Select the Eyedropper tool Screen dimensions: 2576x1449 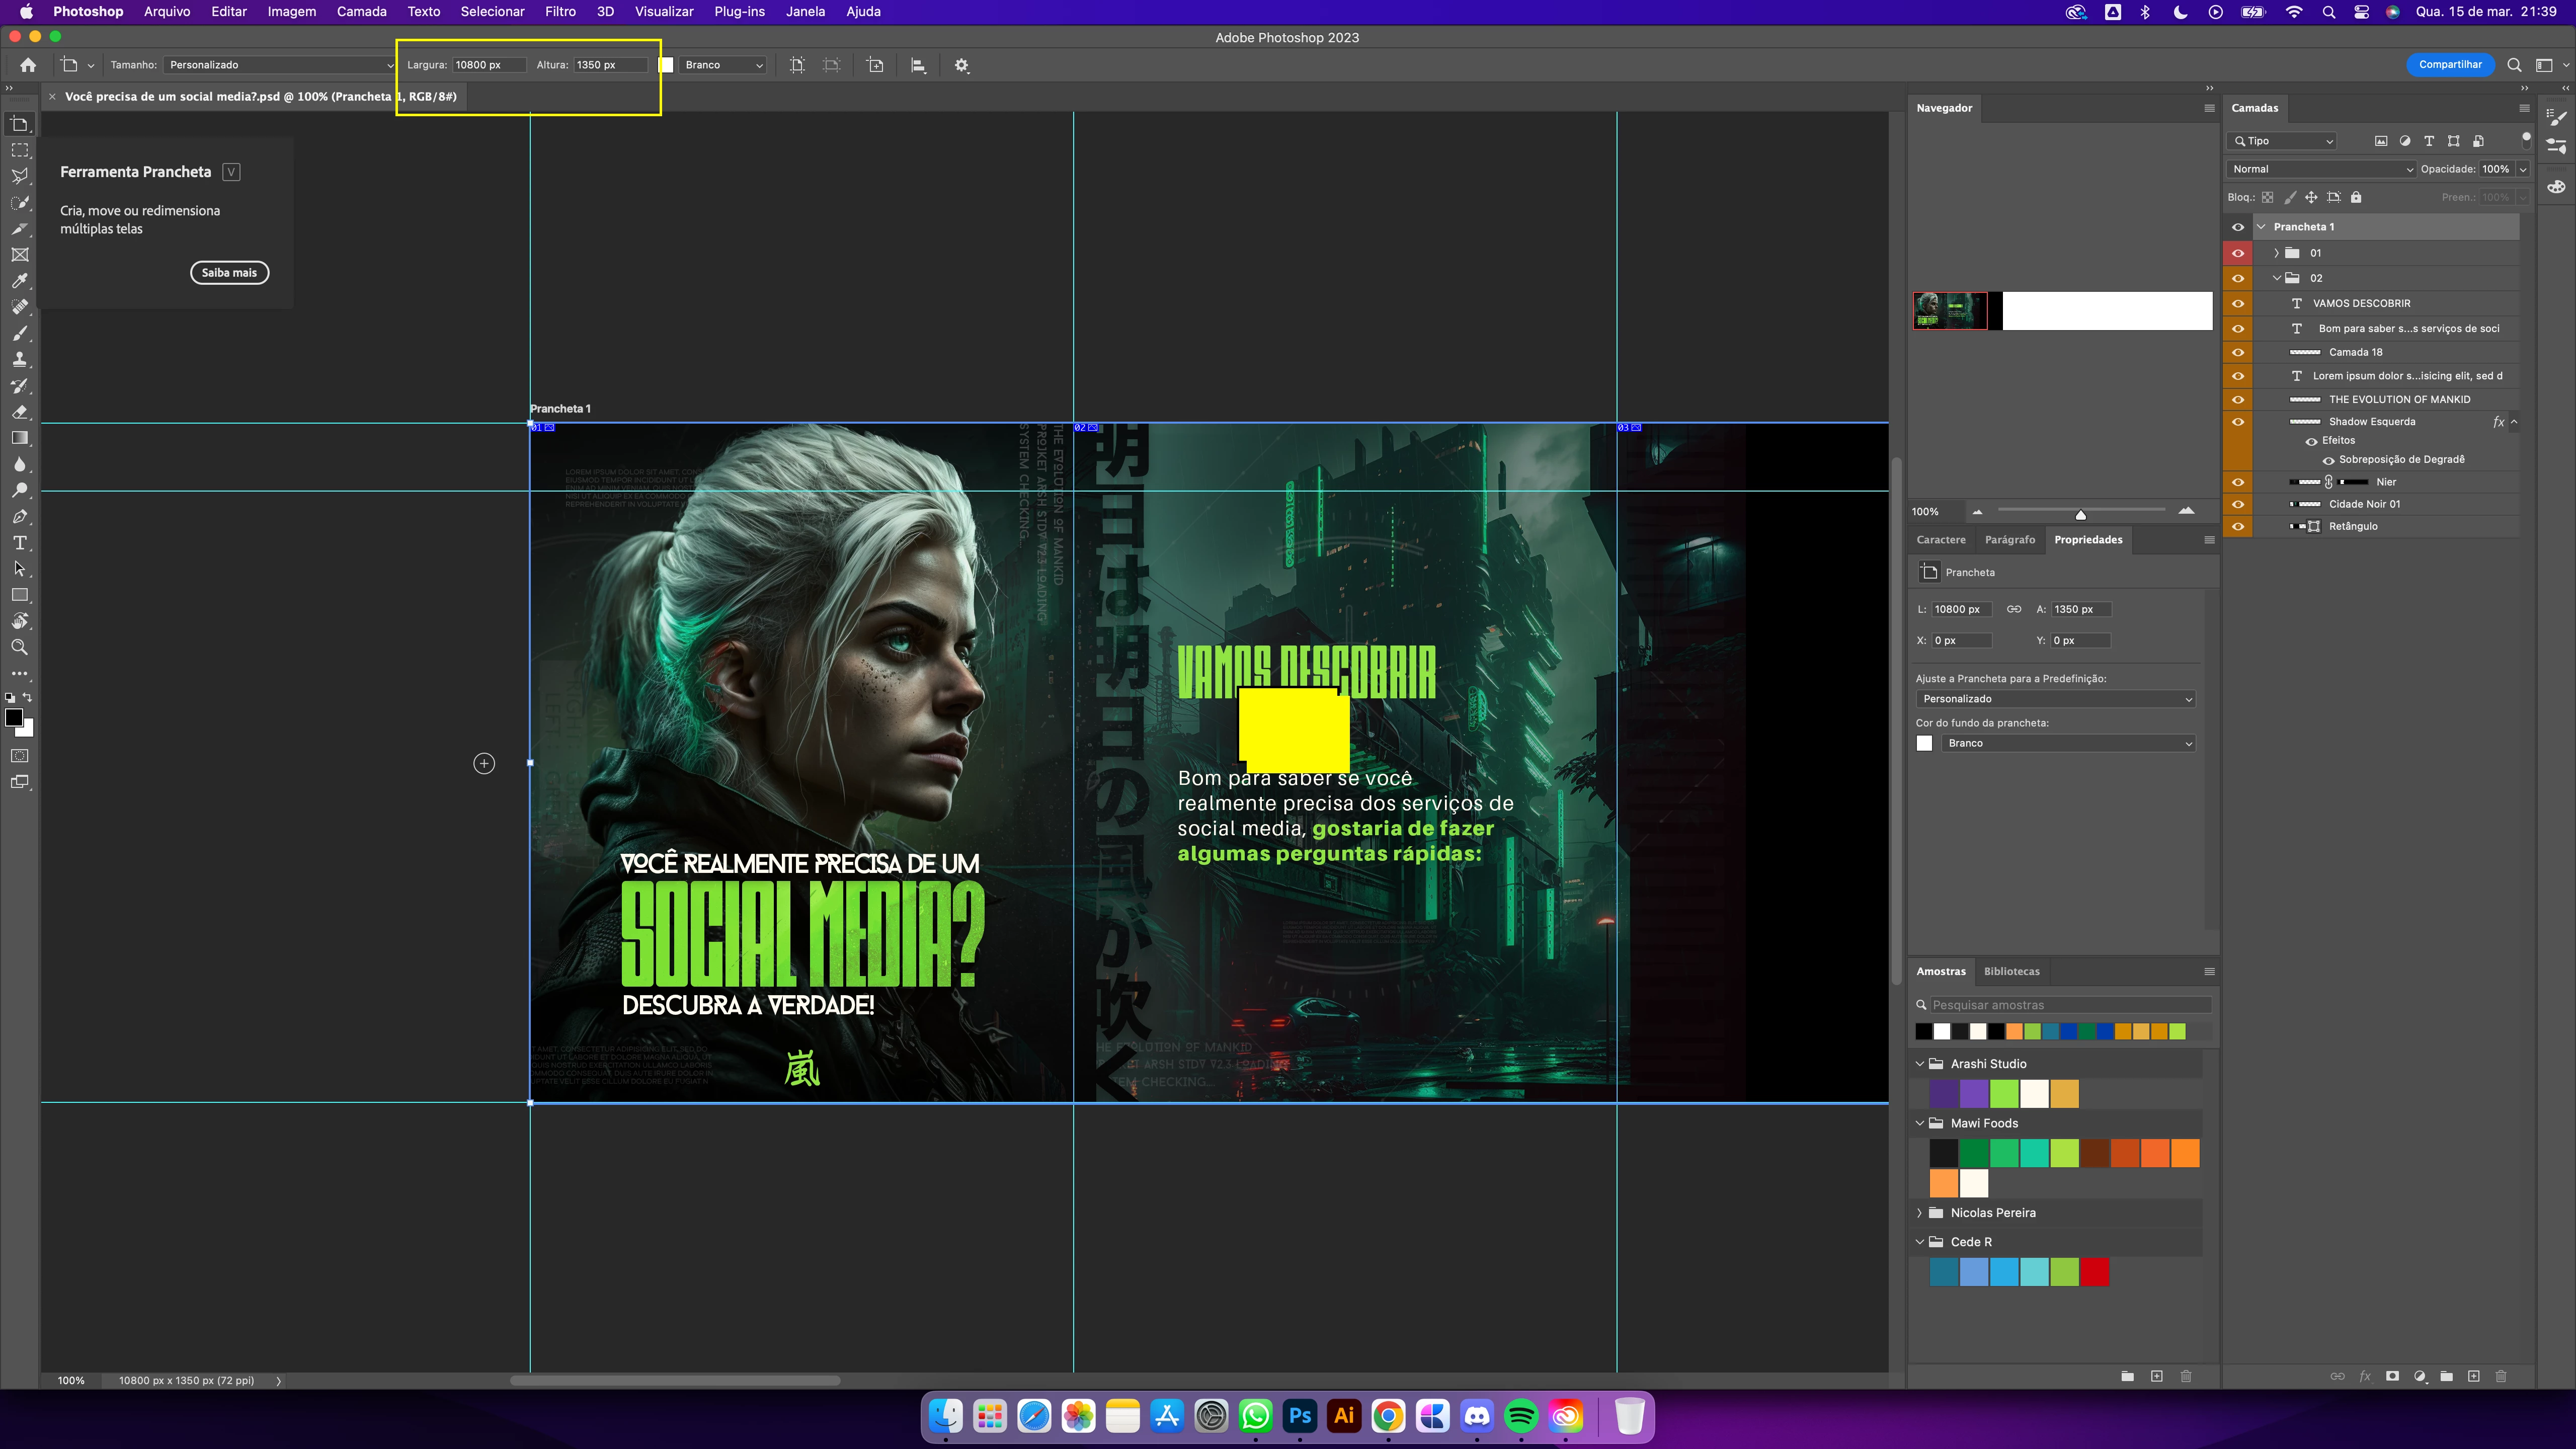pyautogui.click(x=19, y=281)
